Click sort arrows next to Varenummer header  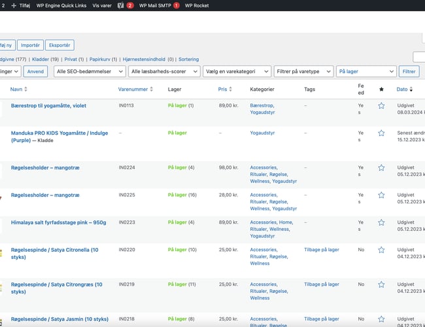pyautogui.click(x=152, y=89)
